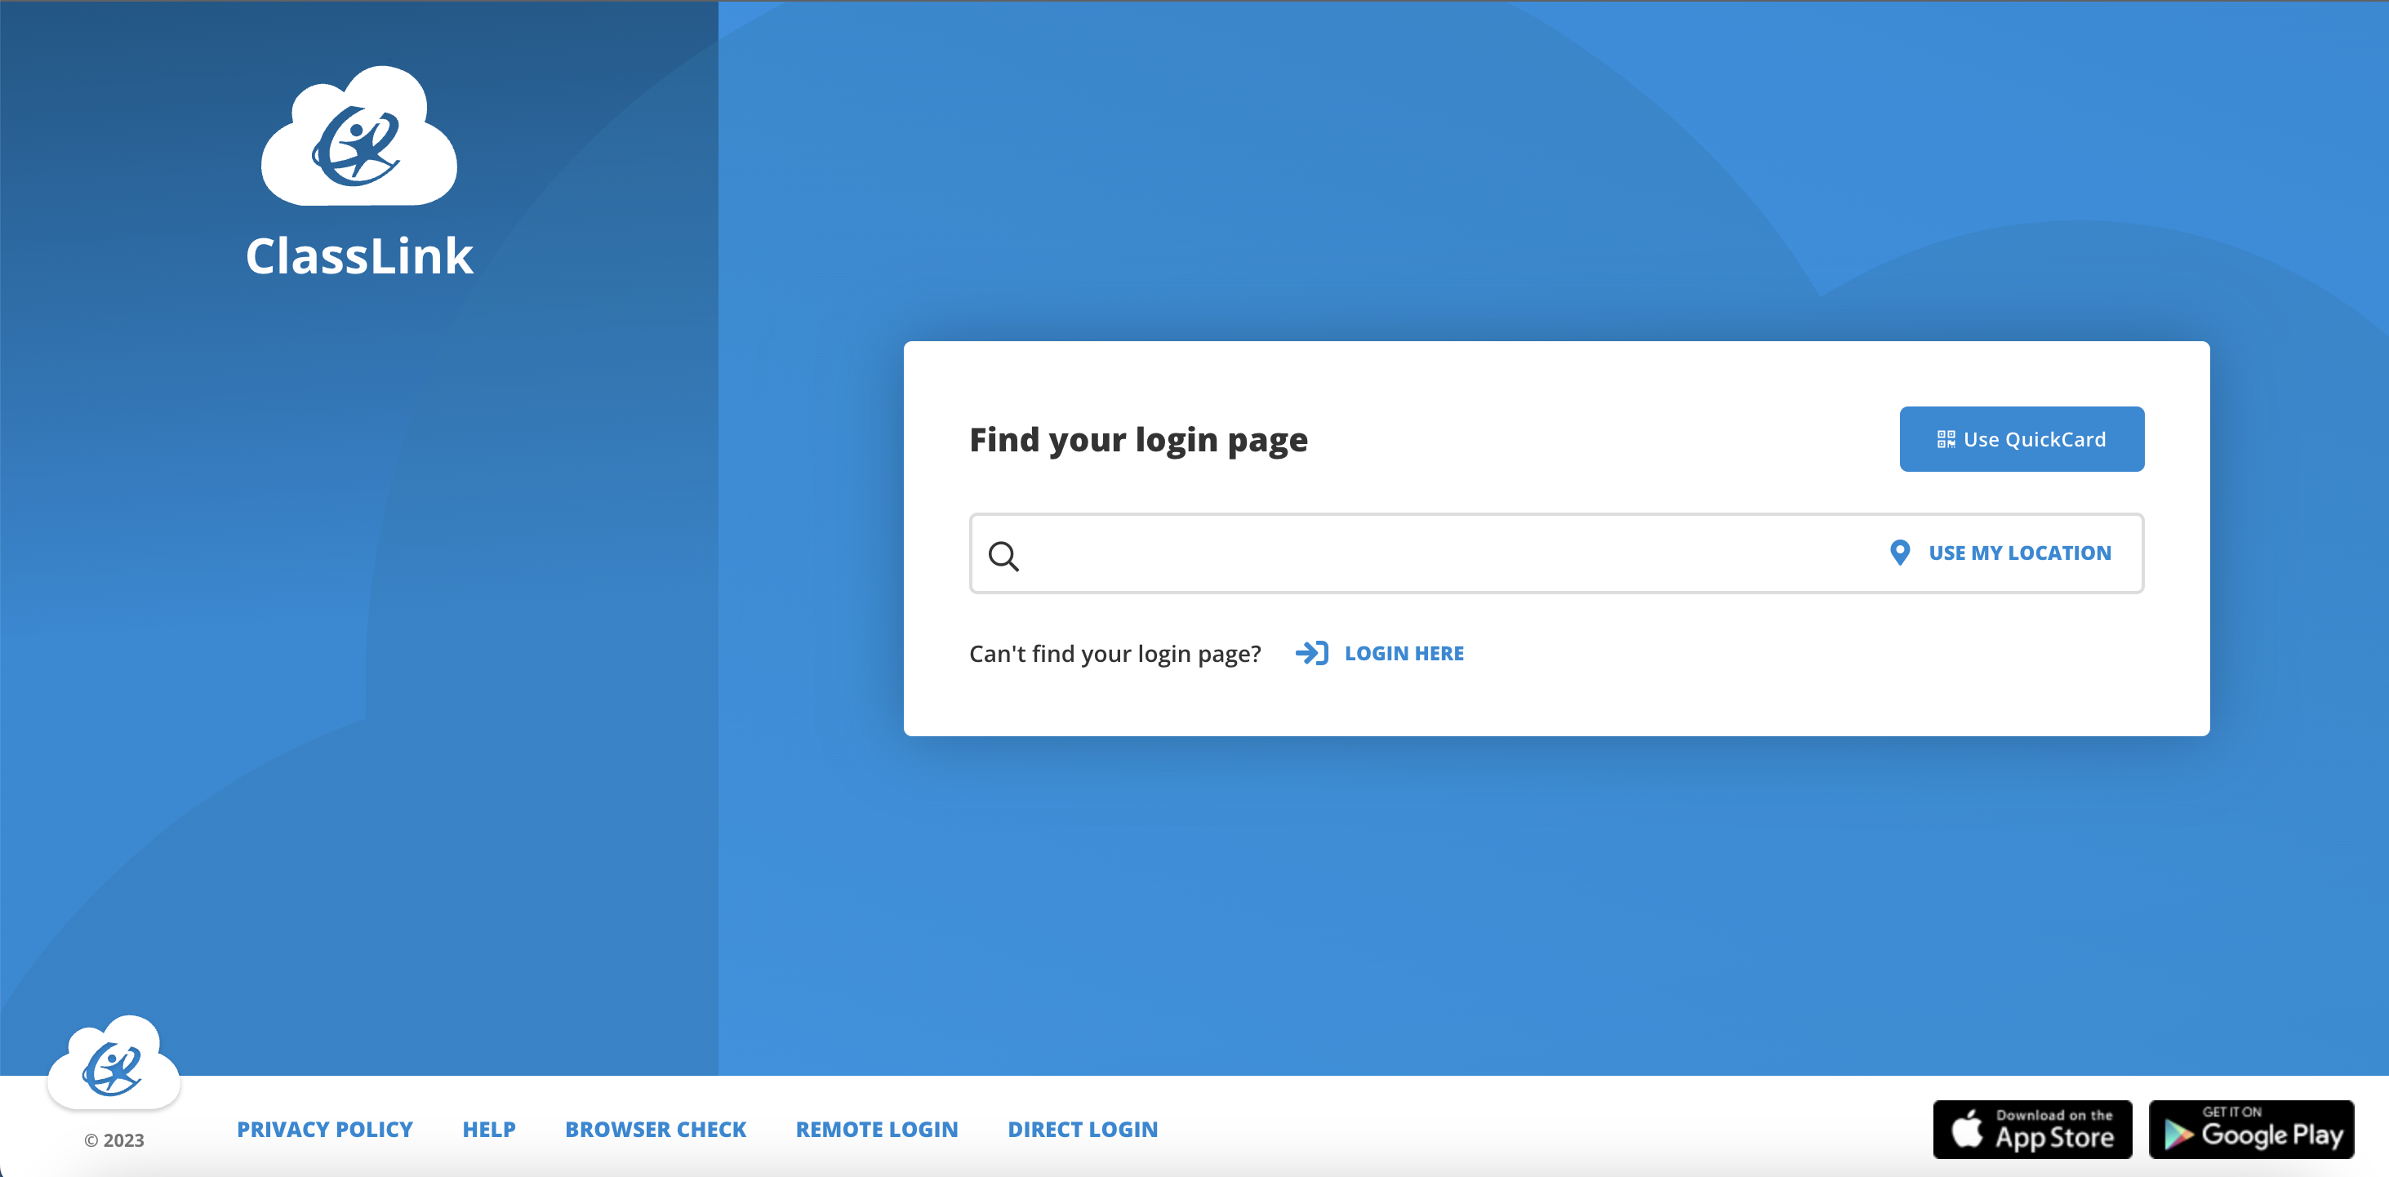Click the Google Play triangle icon
The image size is (2389, 1177).
click(2178, 1135)
